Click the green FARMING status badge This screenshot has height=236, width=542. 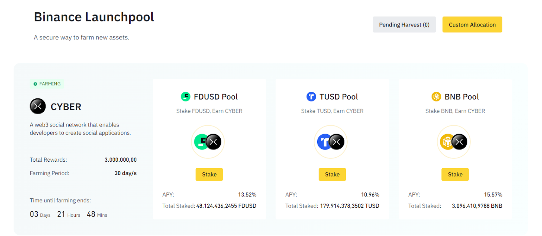47,84
